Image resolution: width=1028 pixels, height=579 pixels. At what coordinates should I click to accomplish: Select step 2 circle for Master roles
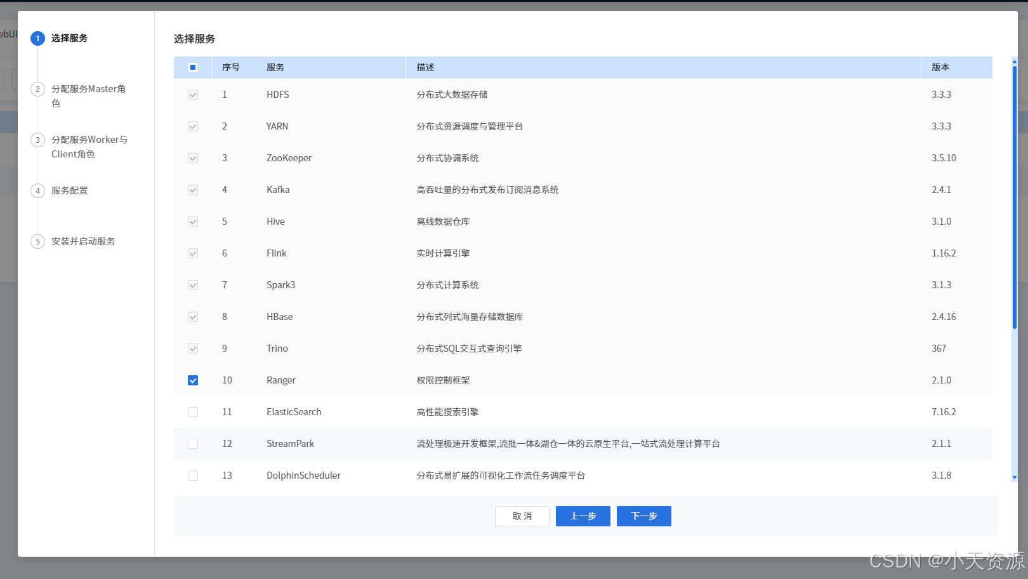[x=37, y=89]
